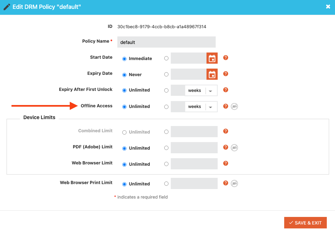Select Unlimited for Web Browser Print Limit
Screen dimensions: 335x234
pos(124,184)
